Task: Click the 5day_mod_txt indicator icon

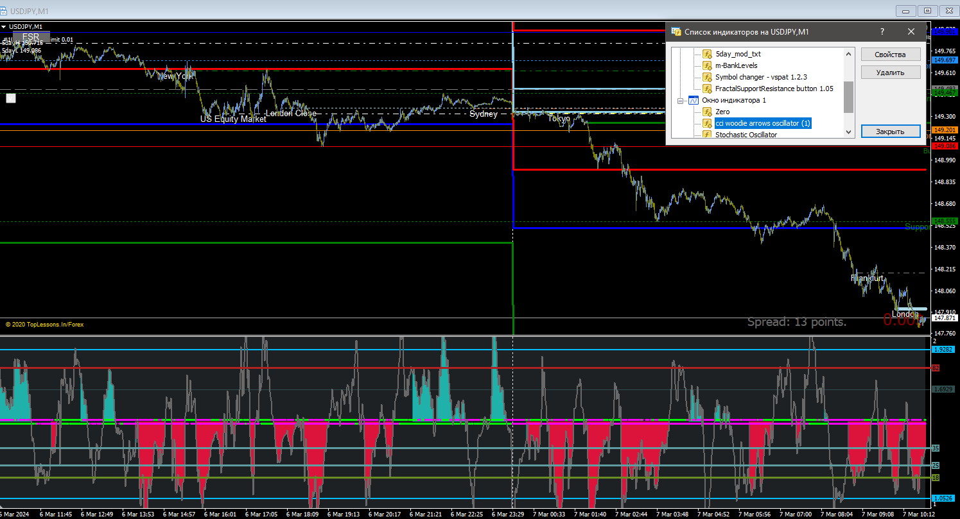Action: point(707,54)
